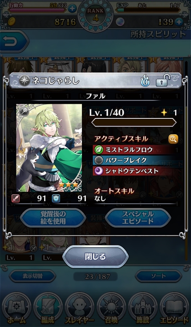191x327 pixels.
Task: Select シャドウテンペスト skill entry
Action: point(134,171)
